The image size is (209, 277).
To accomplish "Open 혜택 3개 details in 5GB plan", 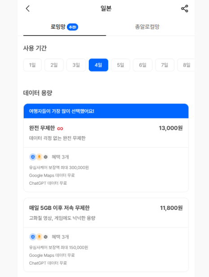I will [60, 237].
